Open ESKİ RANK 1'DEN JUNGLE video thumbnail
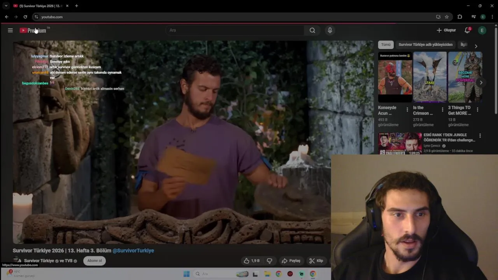This screenshot has height=280, width=498. (x=400, y=143)
